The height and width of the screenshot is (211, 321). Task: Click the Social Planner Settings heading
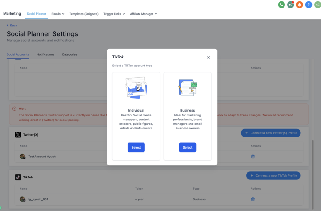(x=42, y=34)
